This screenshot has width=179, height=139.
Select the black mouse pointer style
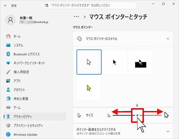[115, 62]
